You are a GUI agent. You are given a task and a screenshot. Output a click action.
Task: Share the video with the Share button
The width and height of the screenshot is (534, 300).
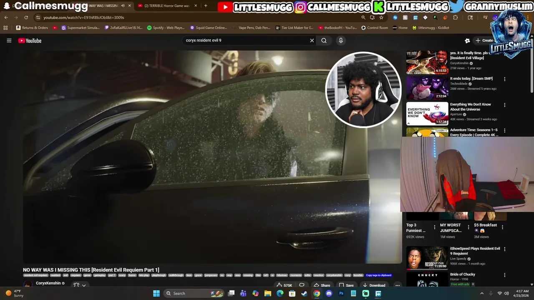click(x=322, y=285)
